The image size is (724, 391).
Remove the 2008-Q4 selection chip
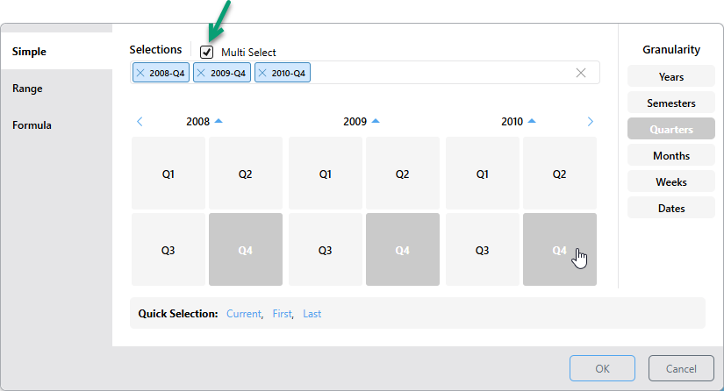140,73
